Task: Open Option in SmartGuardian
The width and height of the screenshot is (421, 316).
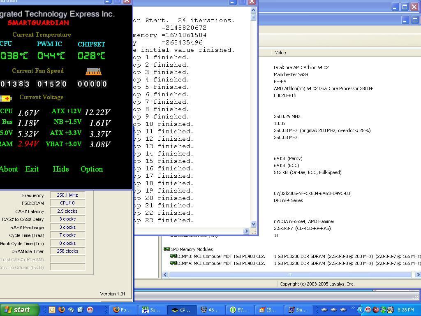Action: coord(92,169)
